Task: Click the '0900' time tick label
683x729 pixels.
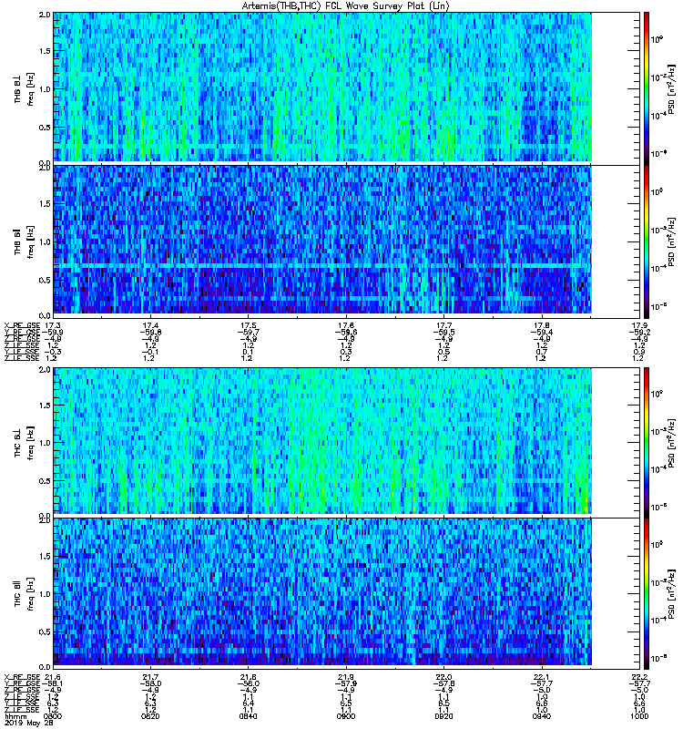Action: tap(346, 716)
